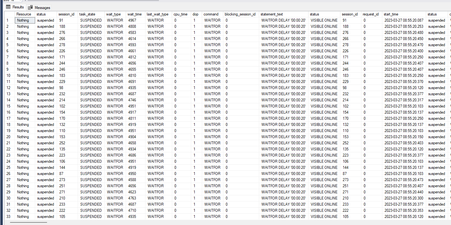Click task_state SUSPENDED cell in row 20
This screenshot has width=451, height=225.
(x=91, y=137)
